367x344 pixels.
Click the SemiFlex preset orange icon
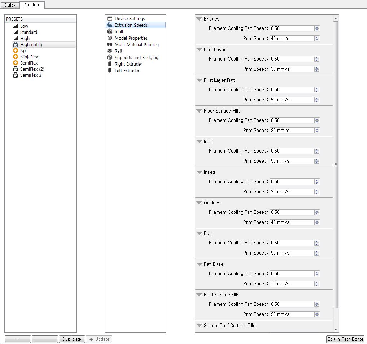click(16, 63)
